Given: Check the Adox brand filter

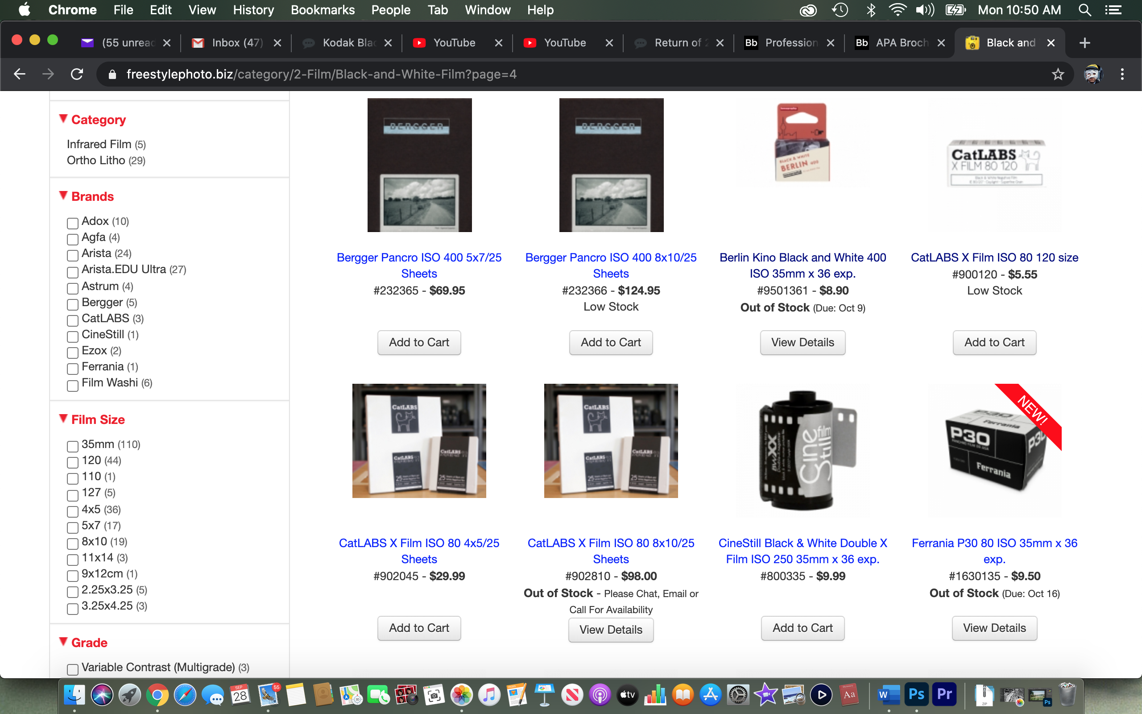Looking at the screenshot, I should click(x=72, y=223).
